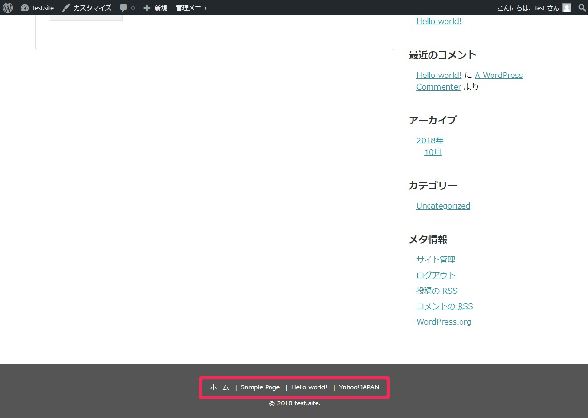This screenshot has width=588, height=418.
Task: Click the WordPress logo icon
Action: tap(8, 8)
